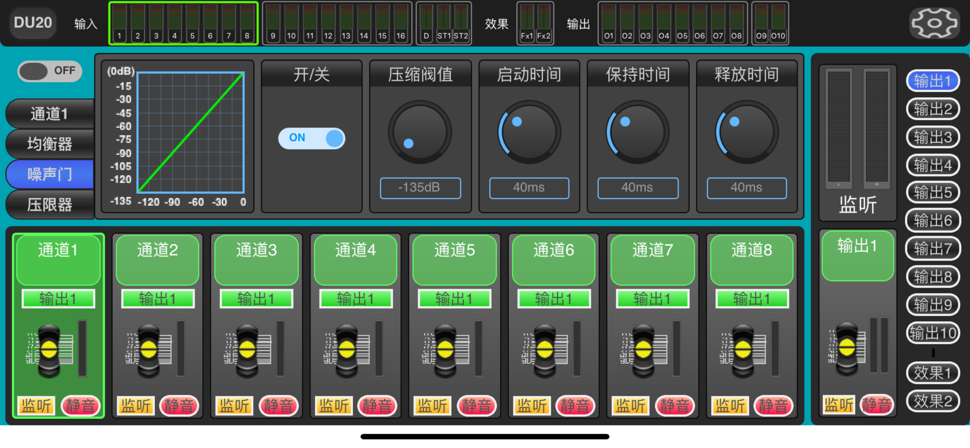
Task: Open 输出1 routing selector on 通道8
Action: tap(752, 299)
